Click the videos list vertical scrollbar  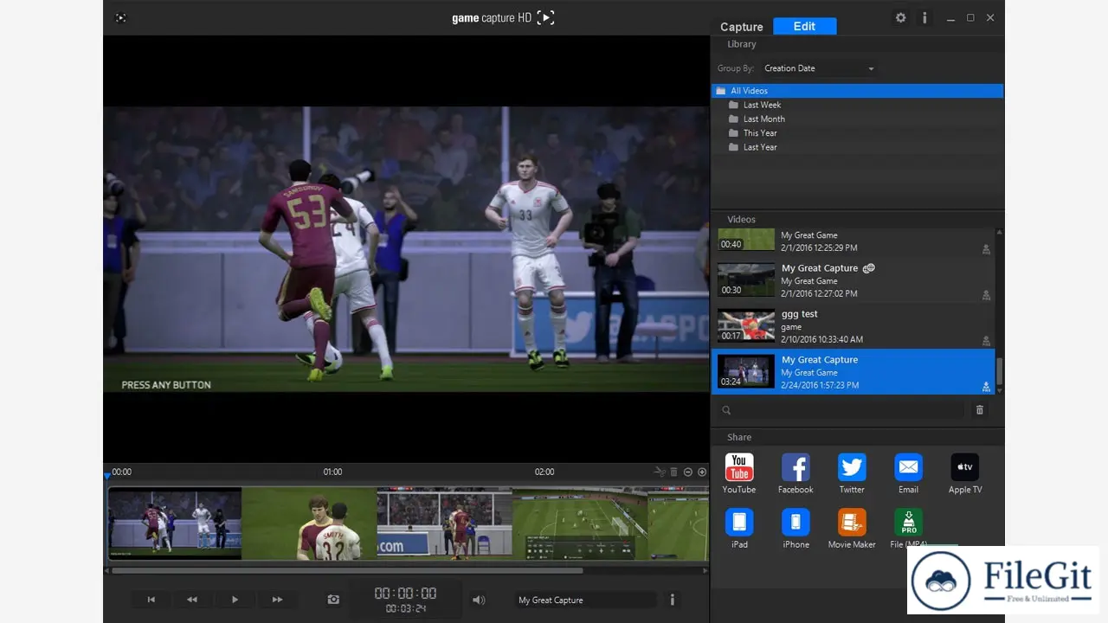point(1000,371)
